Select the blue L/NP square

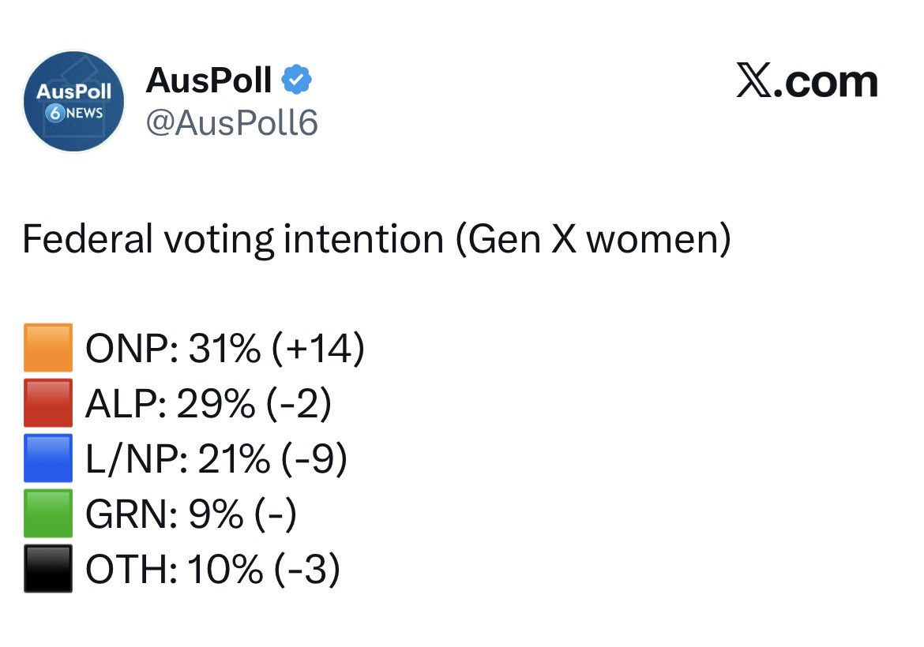click(48, 458)
